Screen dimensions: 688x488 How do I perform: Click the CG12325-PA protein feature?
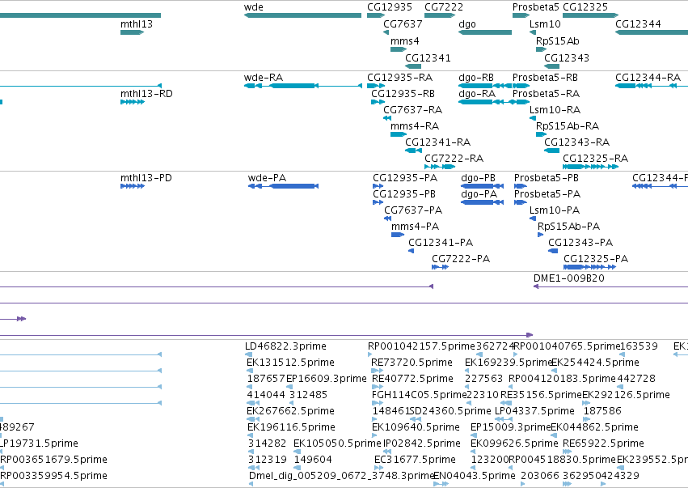pos(589,267)
